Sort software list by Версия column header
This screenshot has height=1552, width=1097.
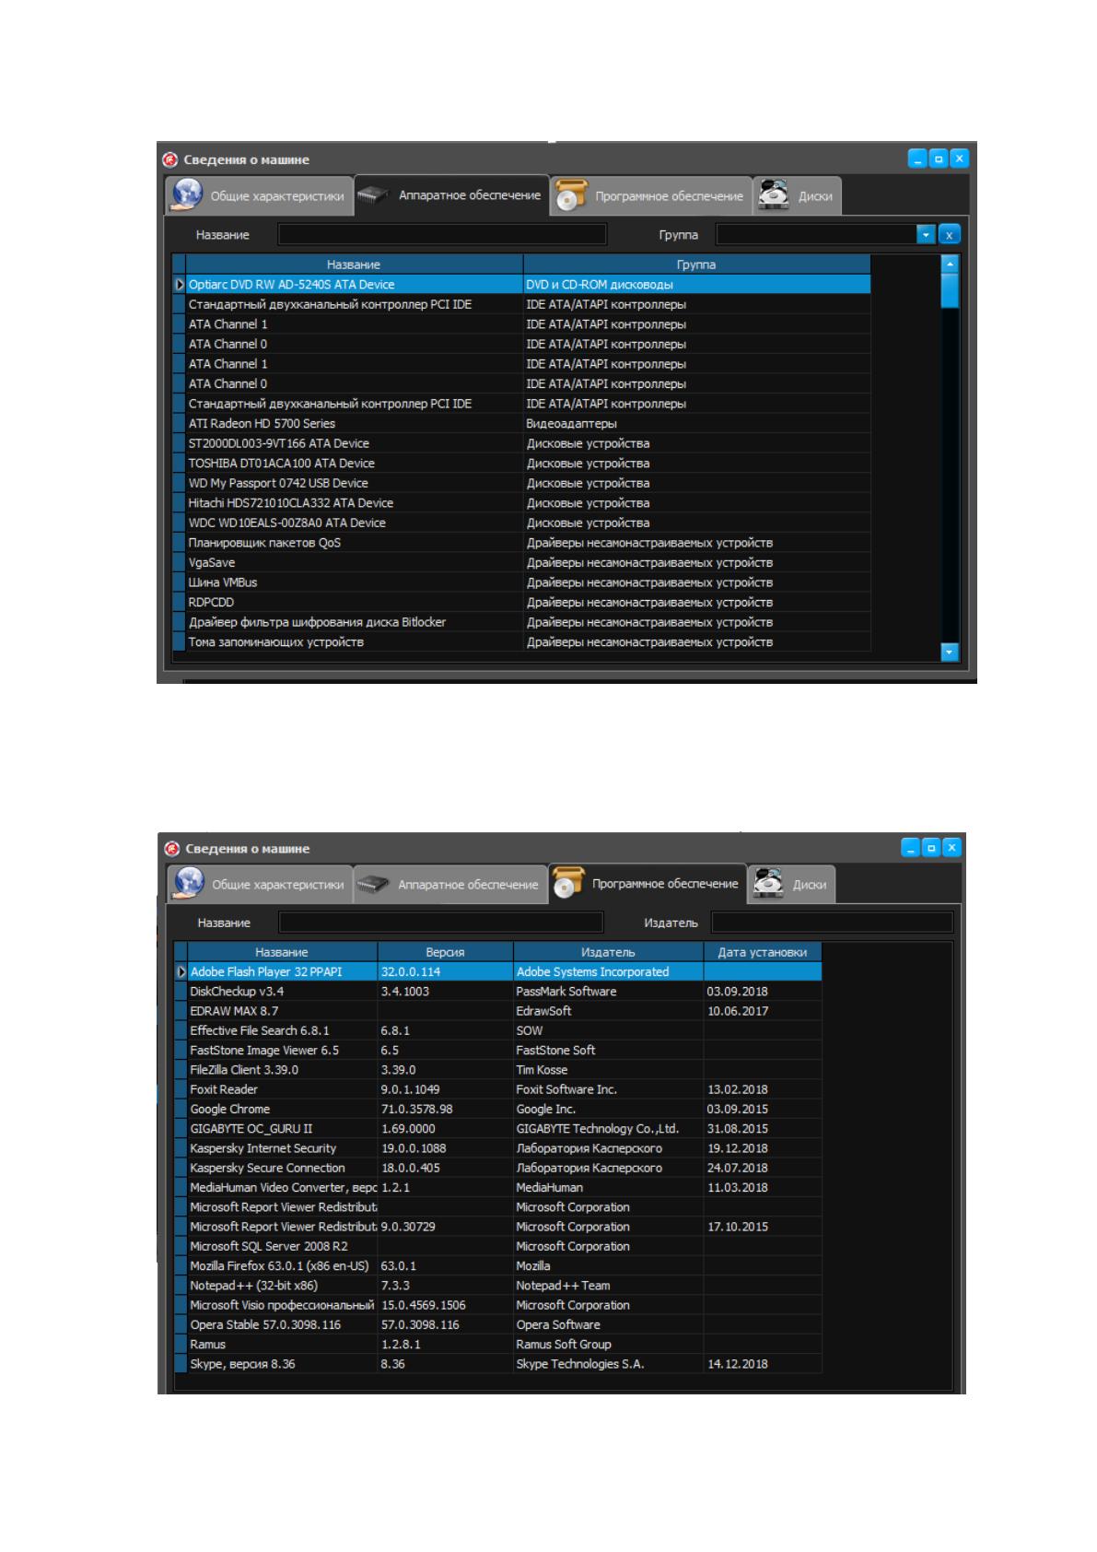(x=445, y=952)
